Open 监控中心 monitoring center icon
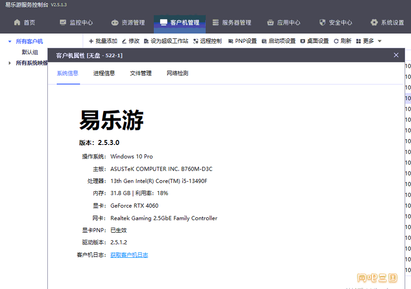 pos(63,23)
